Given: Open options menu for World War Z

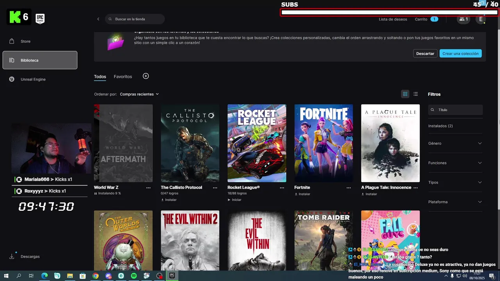Looking at the screenshot, I should point(148,188).
